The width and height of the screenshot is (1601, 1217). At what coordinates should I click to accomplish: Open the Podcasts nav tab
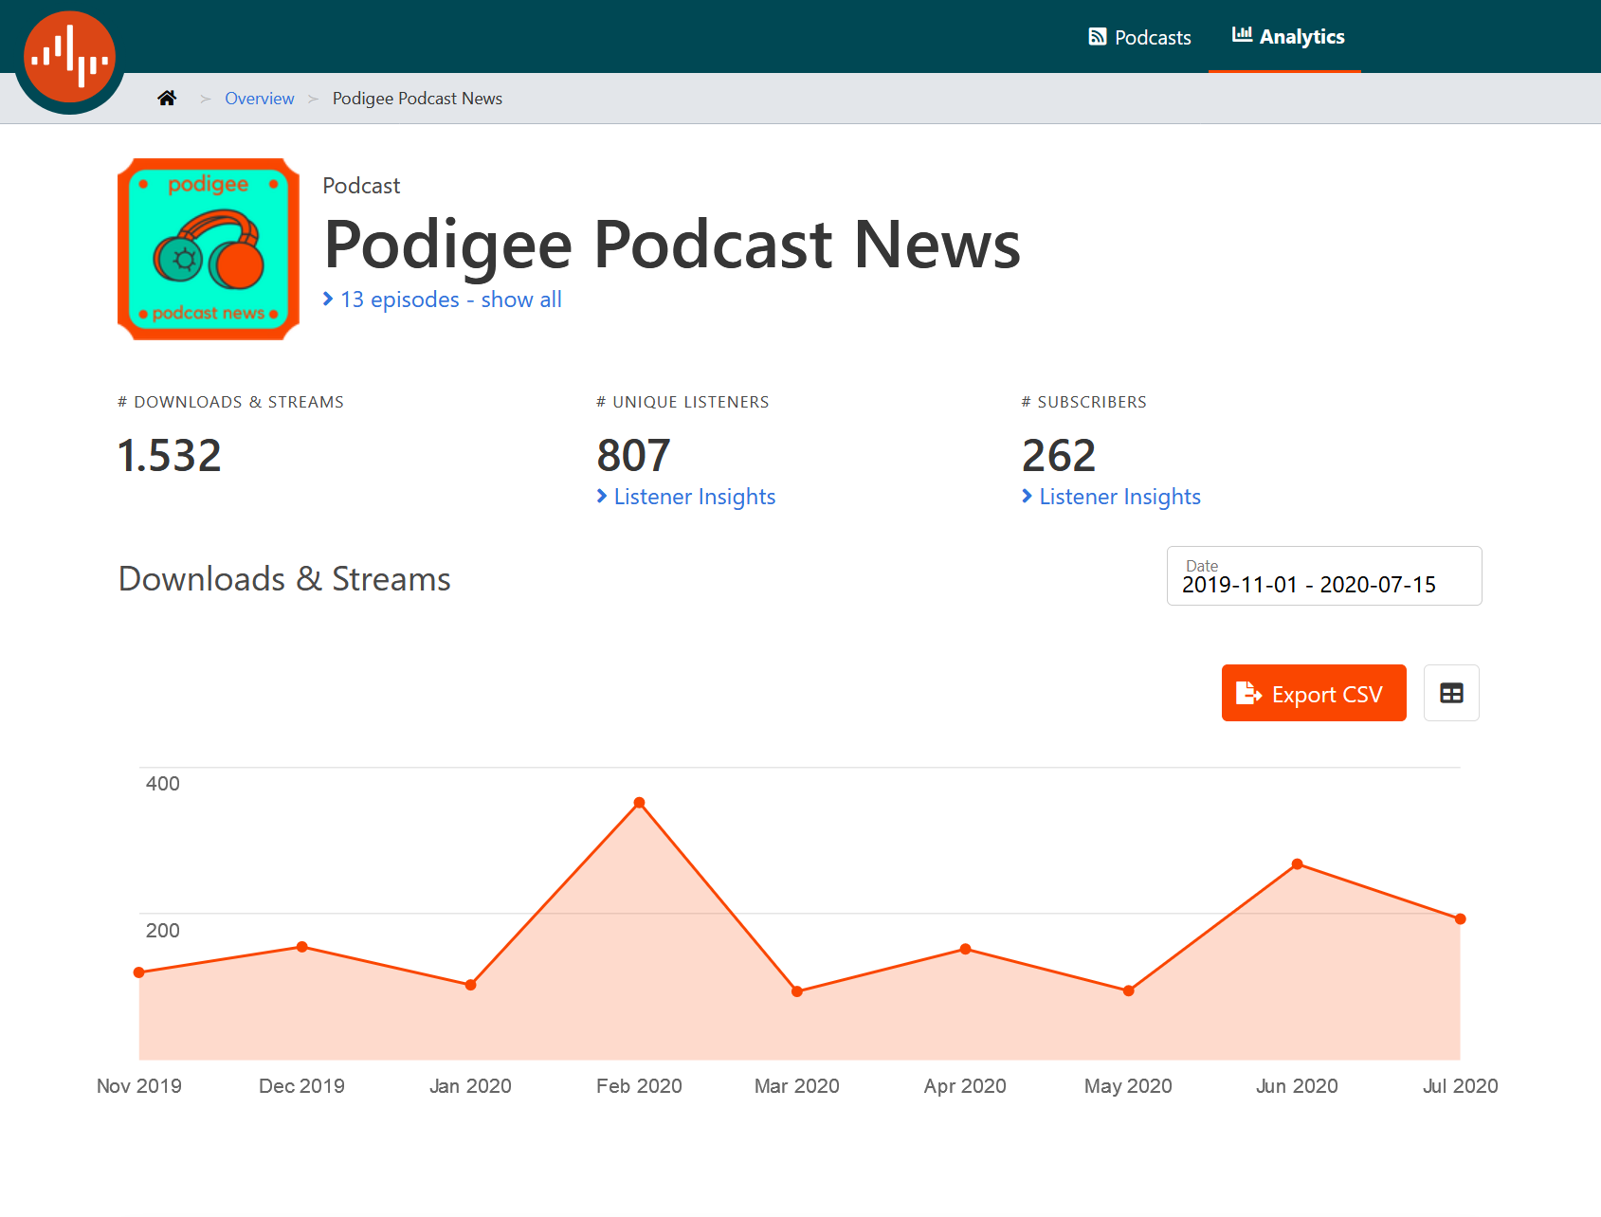1139,37
